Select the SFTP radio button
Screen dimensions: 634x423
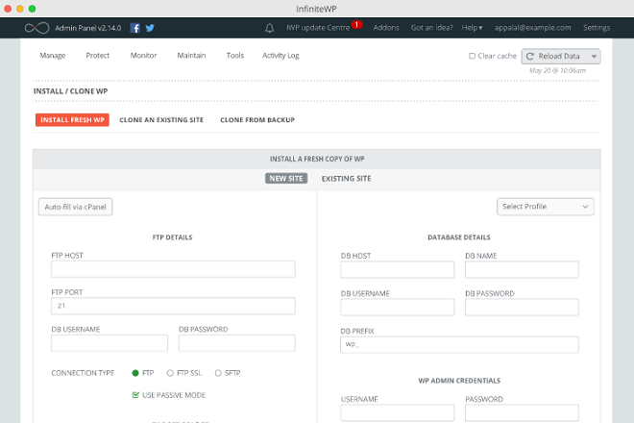tap(218, 373)
